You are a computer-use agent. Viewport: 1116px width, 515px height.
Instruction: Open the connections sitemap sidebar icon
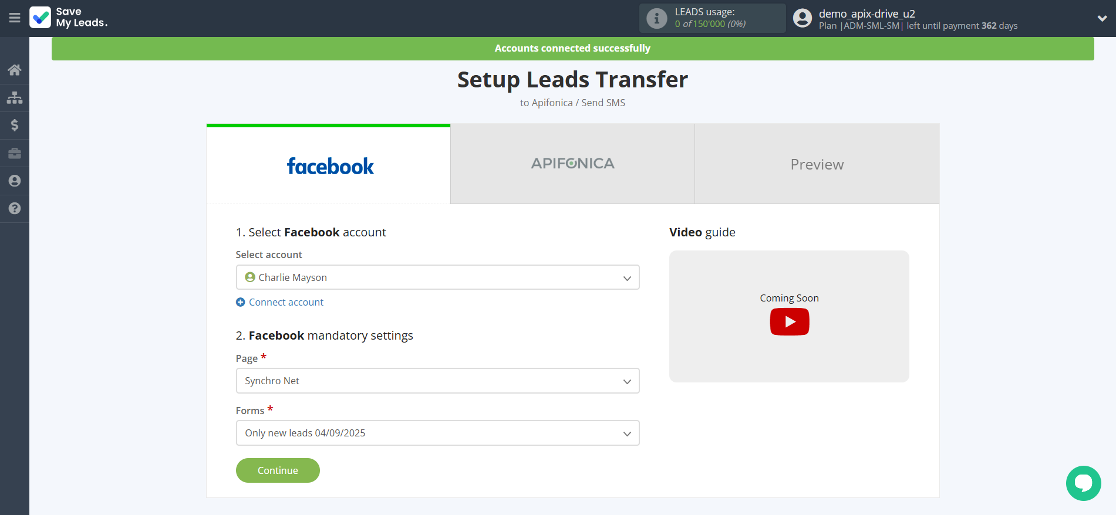click(x=15, y=97)
